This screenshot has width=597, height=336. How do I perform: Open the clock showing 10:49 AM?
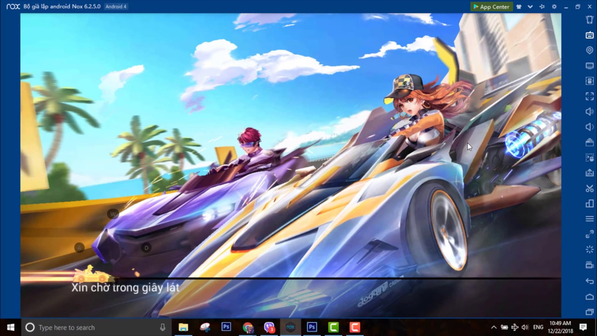560,327
